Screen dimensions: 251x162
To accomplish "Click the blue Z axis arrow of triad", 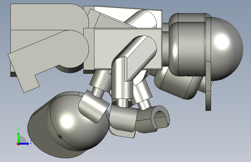I will pos(24,144).
